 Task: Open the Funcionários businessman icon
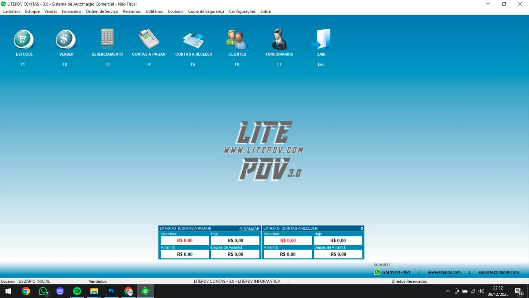[x=279, y=40]
